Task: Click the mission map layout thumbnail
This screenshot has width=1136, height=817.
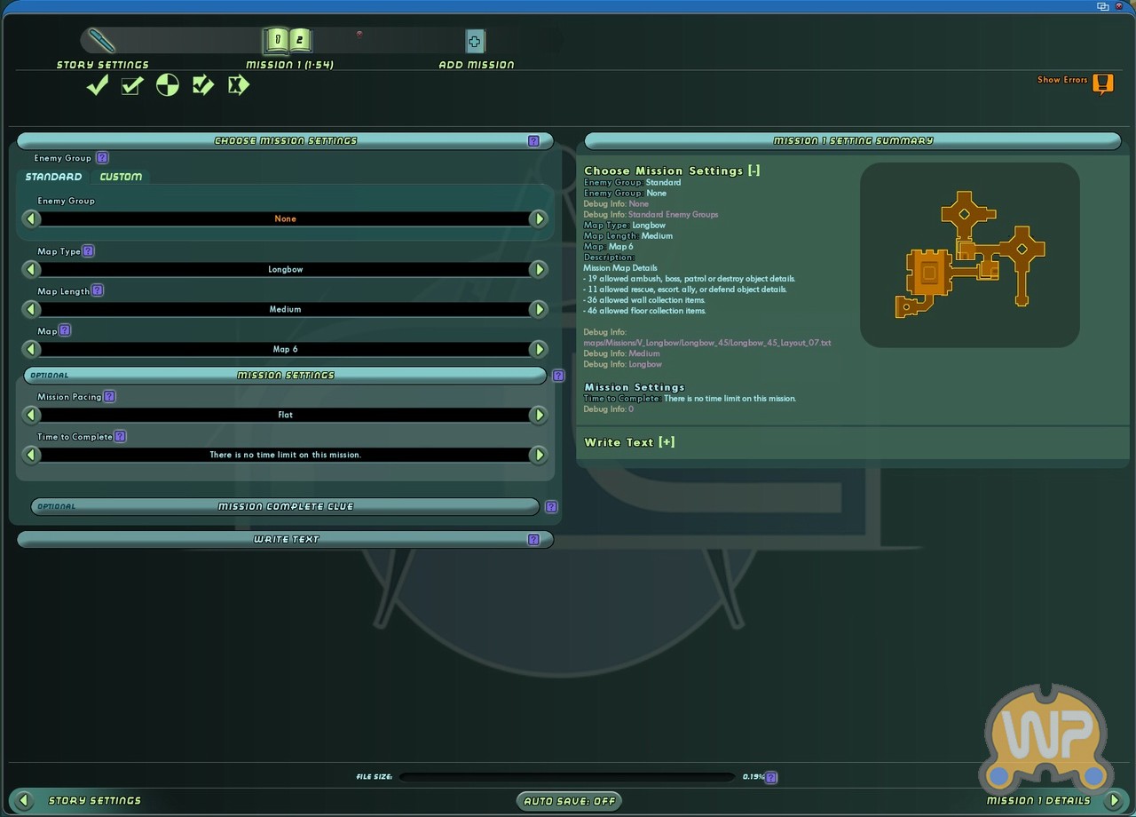Action: click(969, 255)
